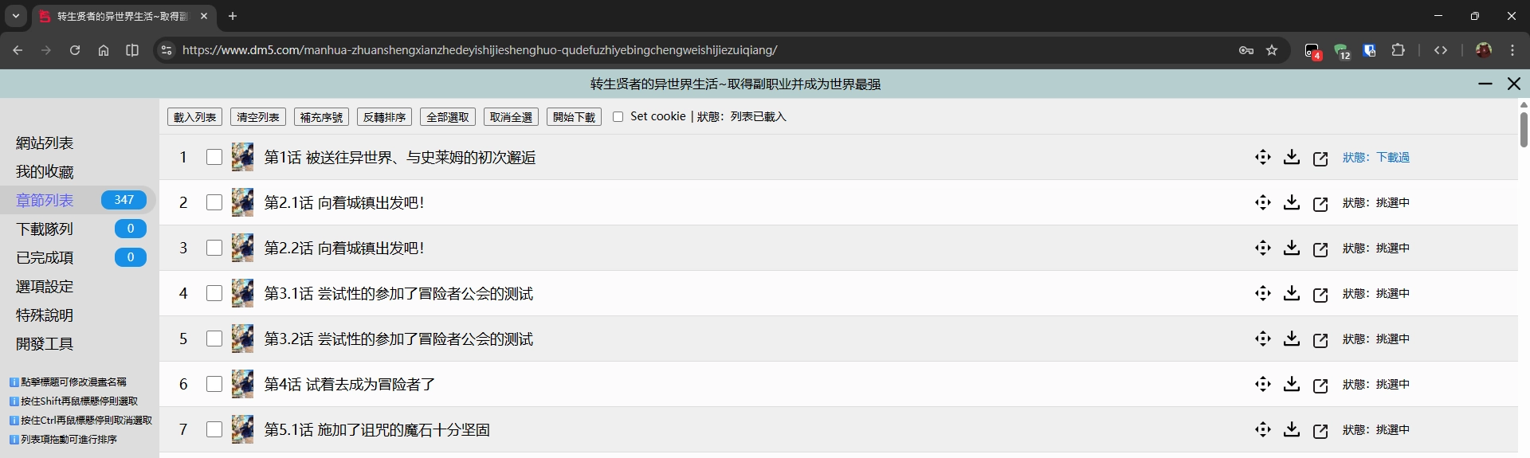This screenshot has width=1530, height=458.
Task: Open the browser tab search dropdown
Action: click(x=15, y=16)
